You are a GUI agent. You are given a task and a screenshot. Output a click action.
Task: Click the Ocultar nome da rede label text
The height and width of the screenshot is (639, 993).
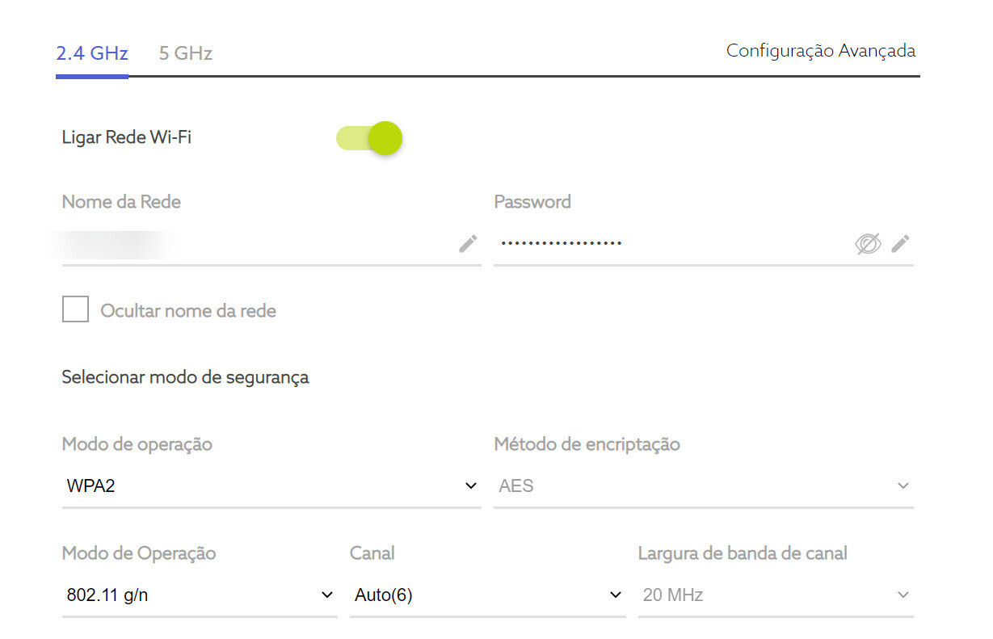point(187,310)
